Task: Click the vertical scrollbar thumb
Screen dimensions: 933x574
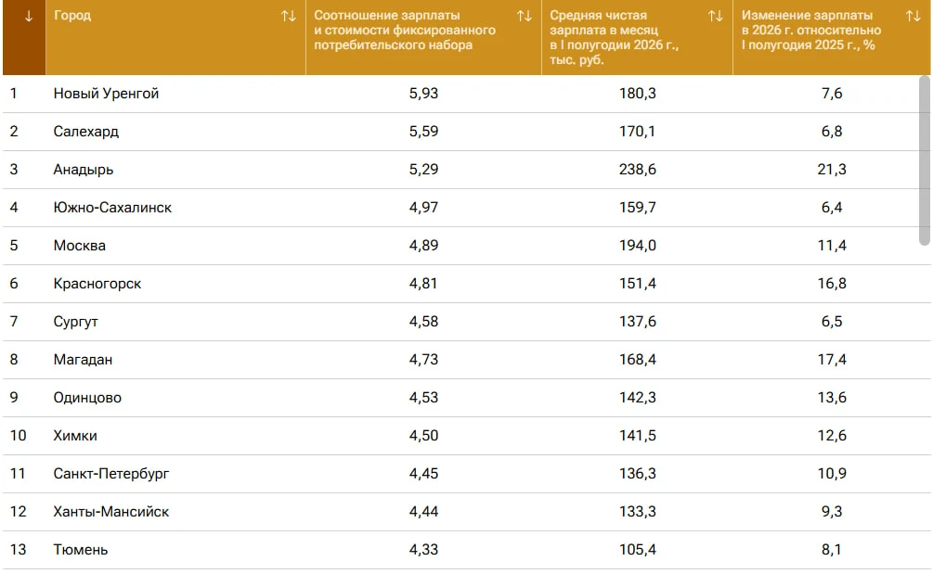Action: point(924,160)
